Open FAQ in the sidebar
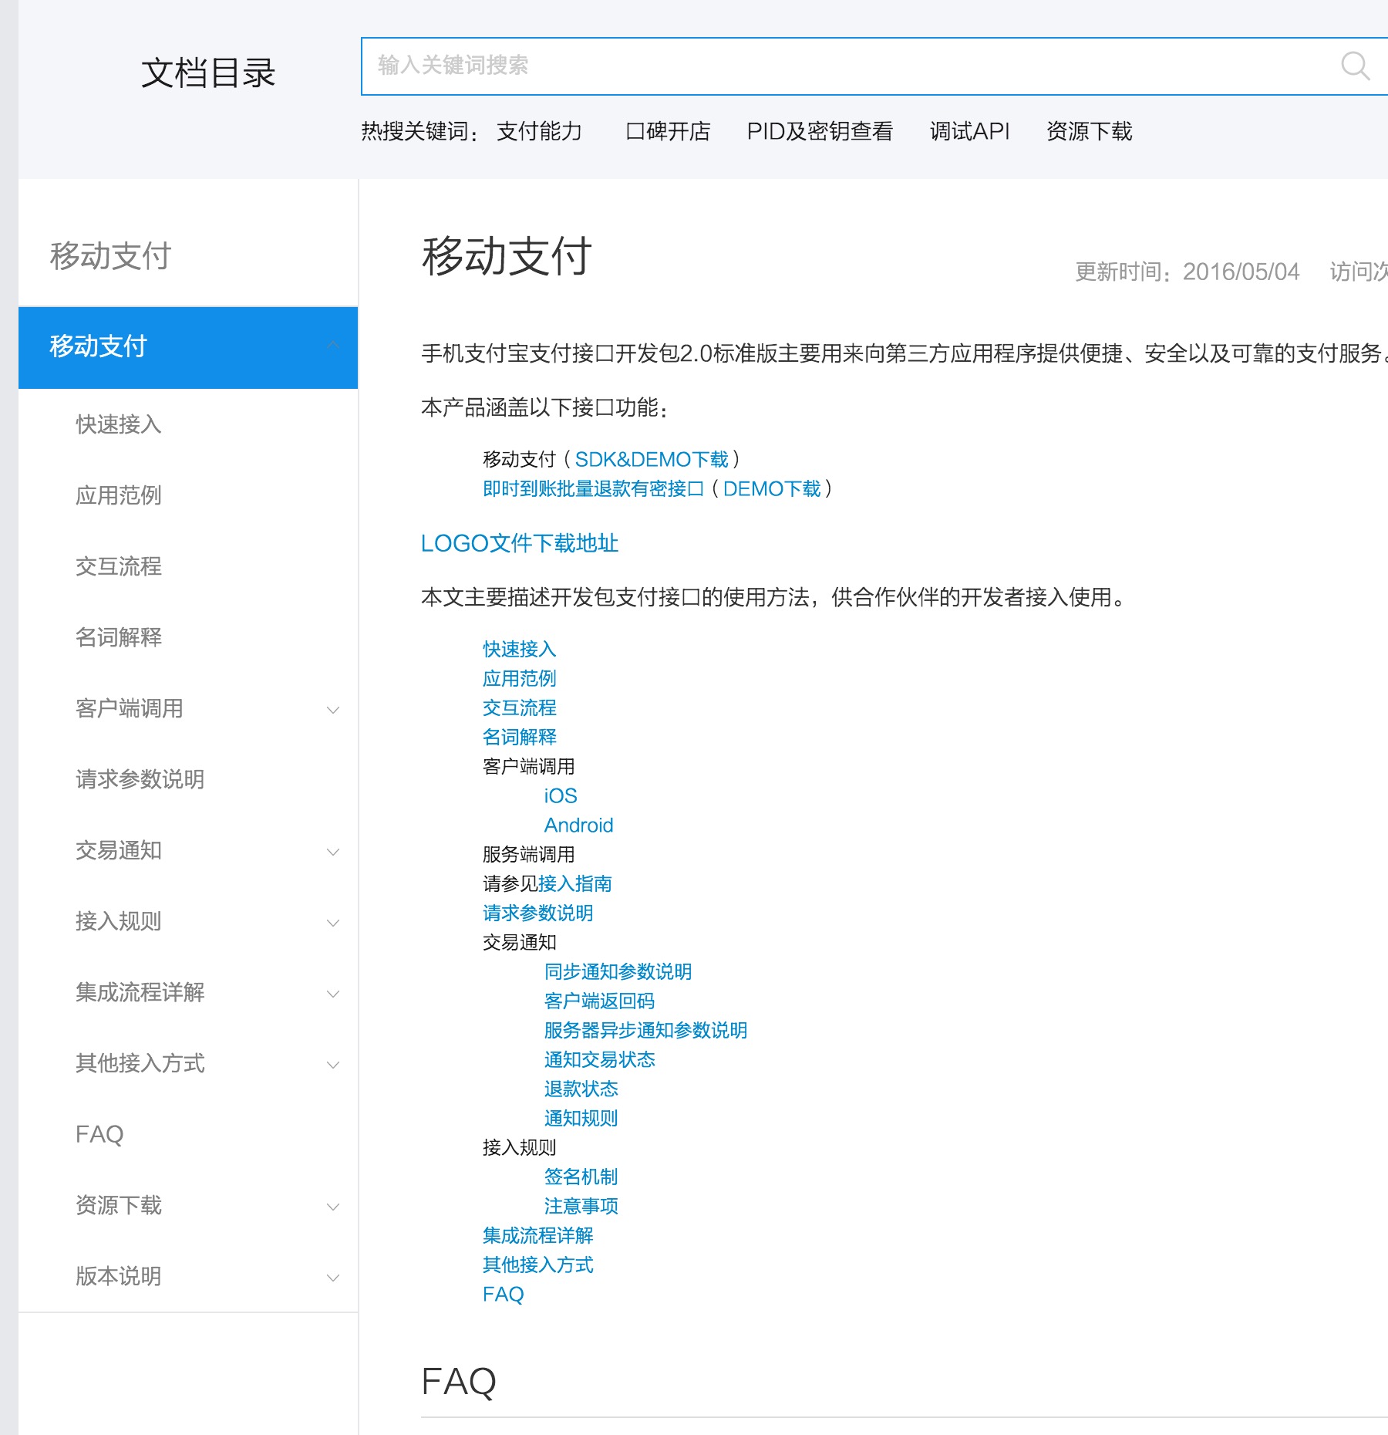Viewport: 1388px width, 1435px height. [99, 1134]
